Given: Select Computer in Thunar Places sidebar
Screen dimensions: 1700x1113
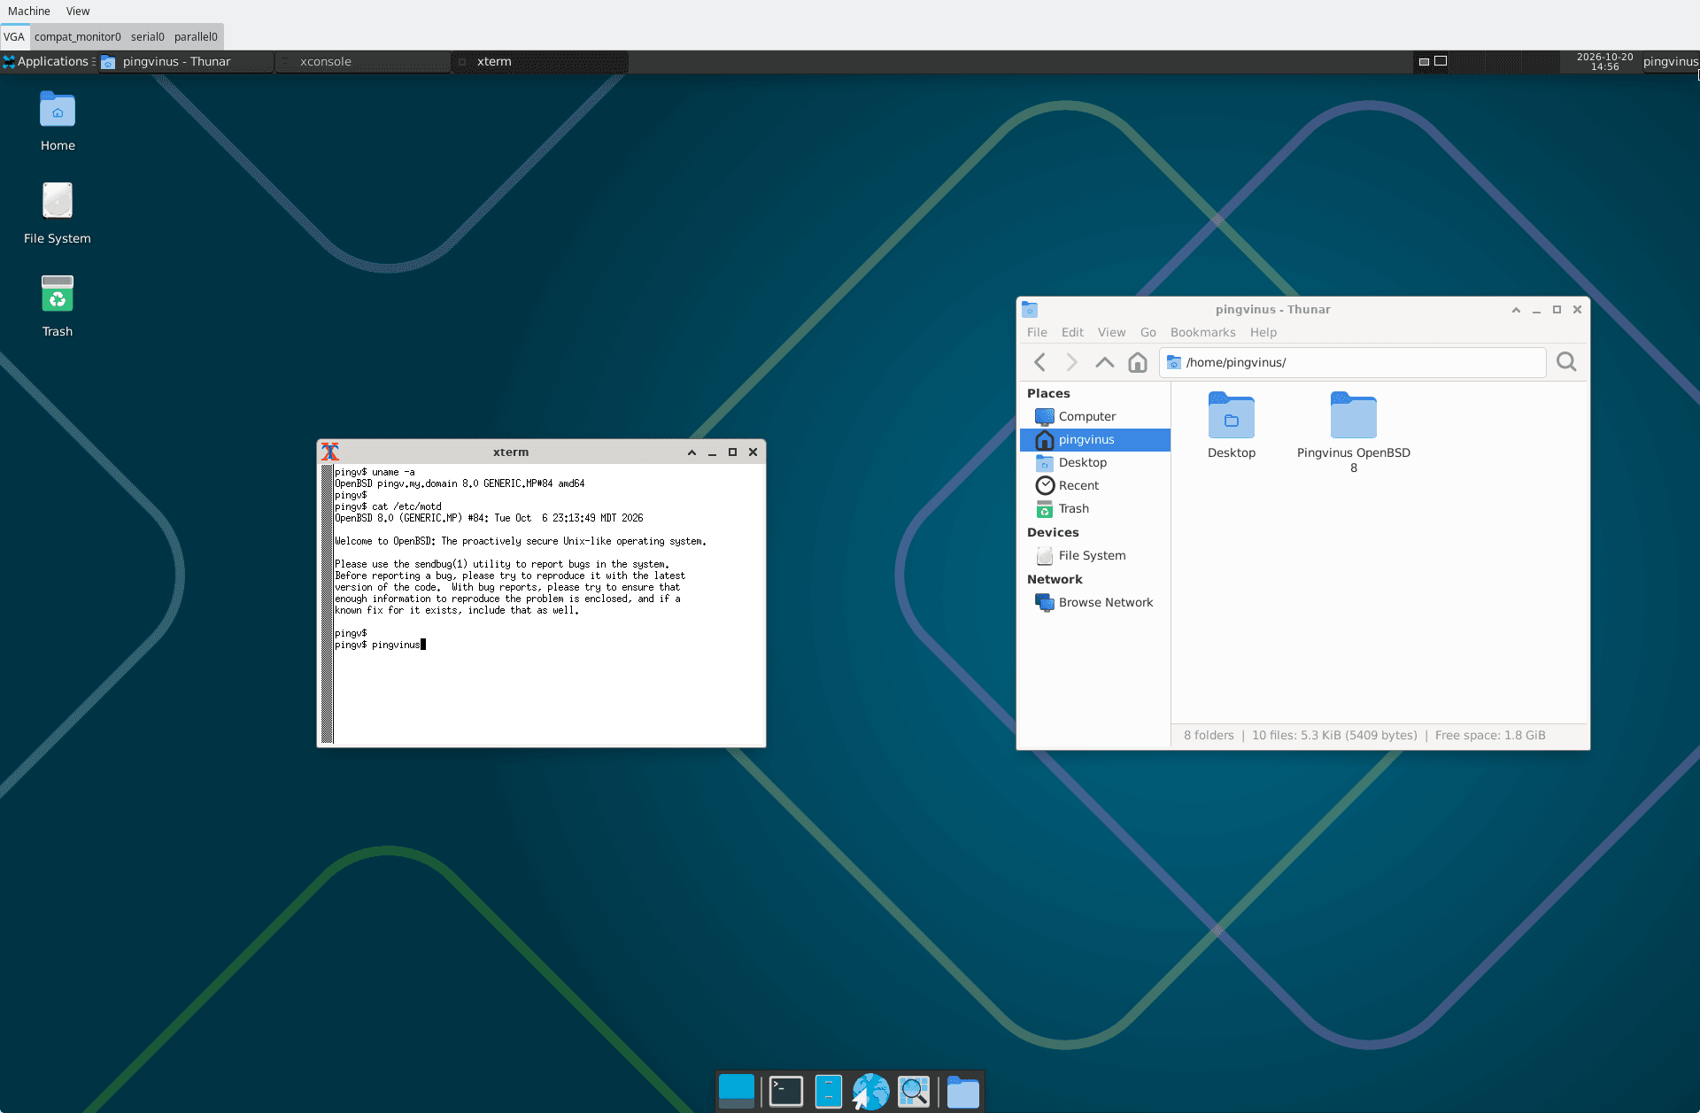Looking at the screenshot, I should pos(1095,416).
